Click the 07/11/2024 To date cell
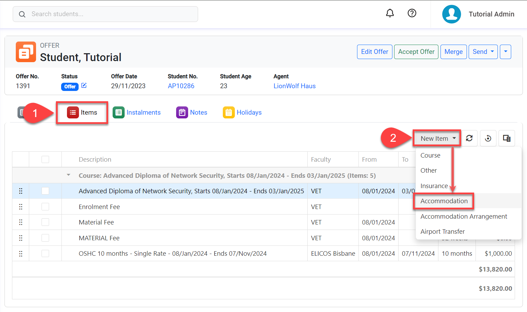This screenshot has height=312, width=527. (418, 253)
